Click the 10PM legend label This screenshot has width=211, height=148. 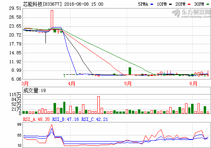tap(161, 4)
